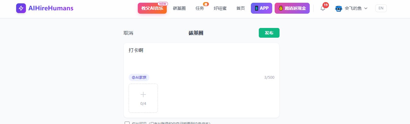The image size is (410, 124).
Task: Click the money bag icon on 邀请返现金
Action: coord(280,8)
